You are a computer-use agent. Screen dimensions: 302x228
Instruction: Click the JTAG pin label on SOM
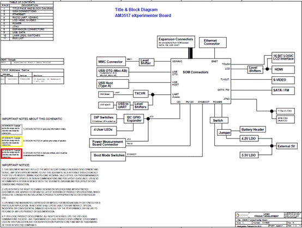pyautogui.click(x=227, y=99)
